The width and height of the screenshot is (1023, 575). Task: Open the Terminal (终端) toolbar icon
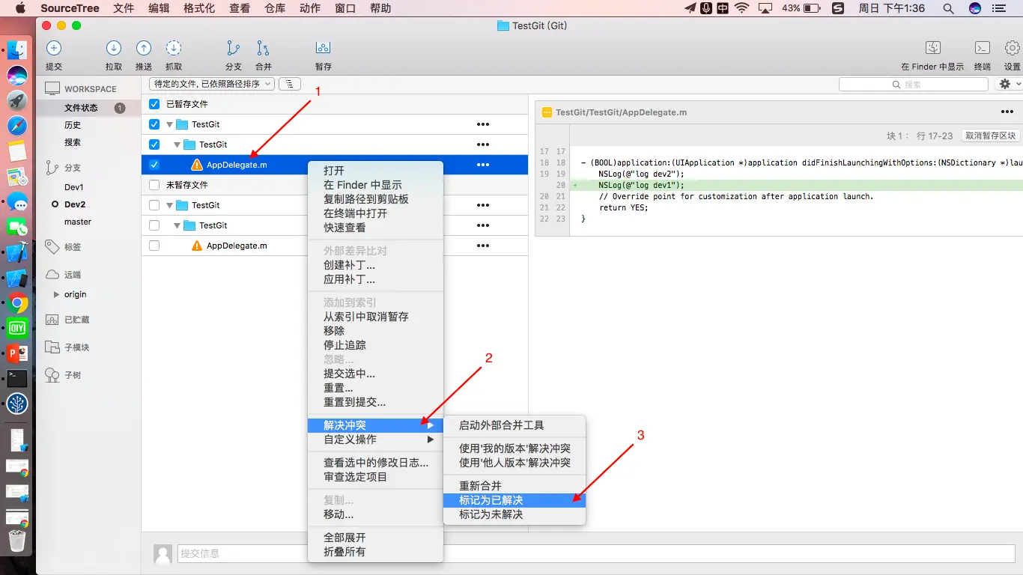pyautogui.click(x=983, y=48)
